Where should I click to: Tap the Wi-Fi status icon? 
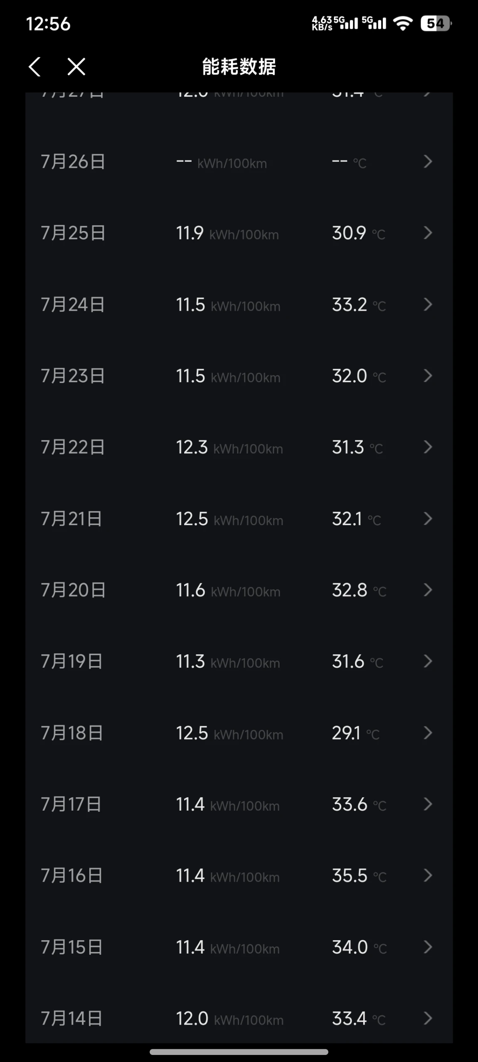[403, 23]
